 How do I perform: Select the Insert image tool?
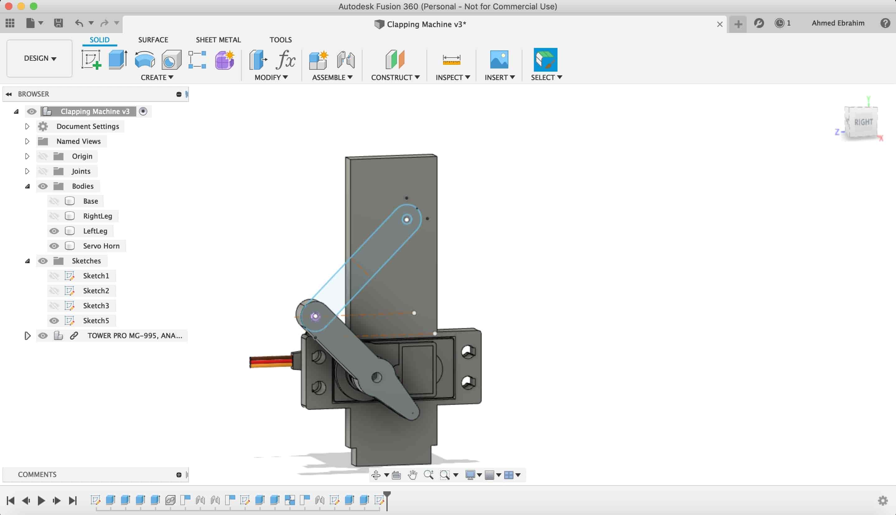coord(499,59)
